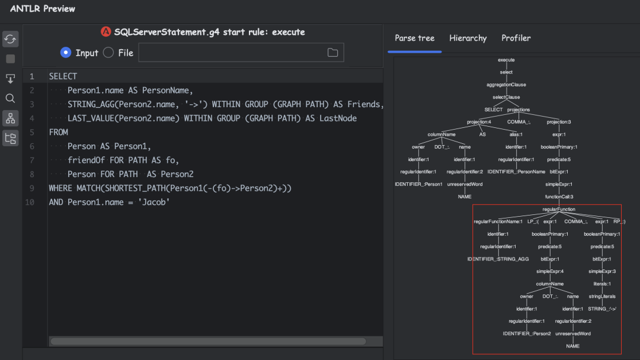Click the STRING_AGG text on line 3
This screenshot has height=360, width=640.
click(91, 104)
